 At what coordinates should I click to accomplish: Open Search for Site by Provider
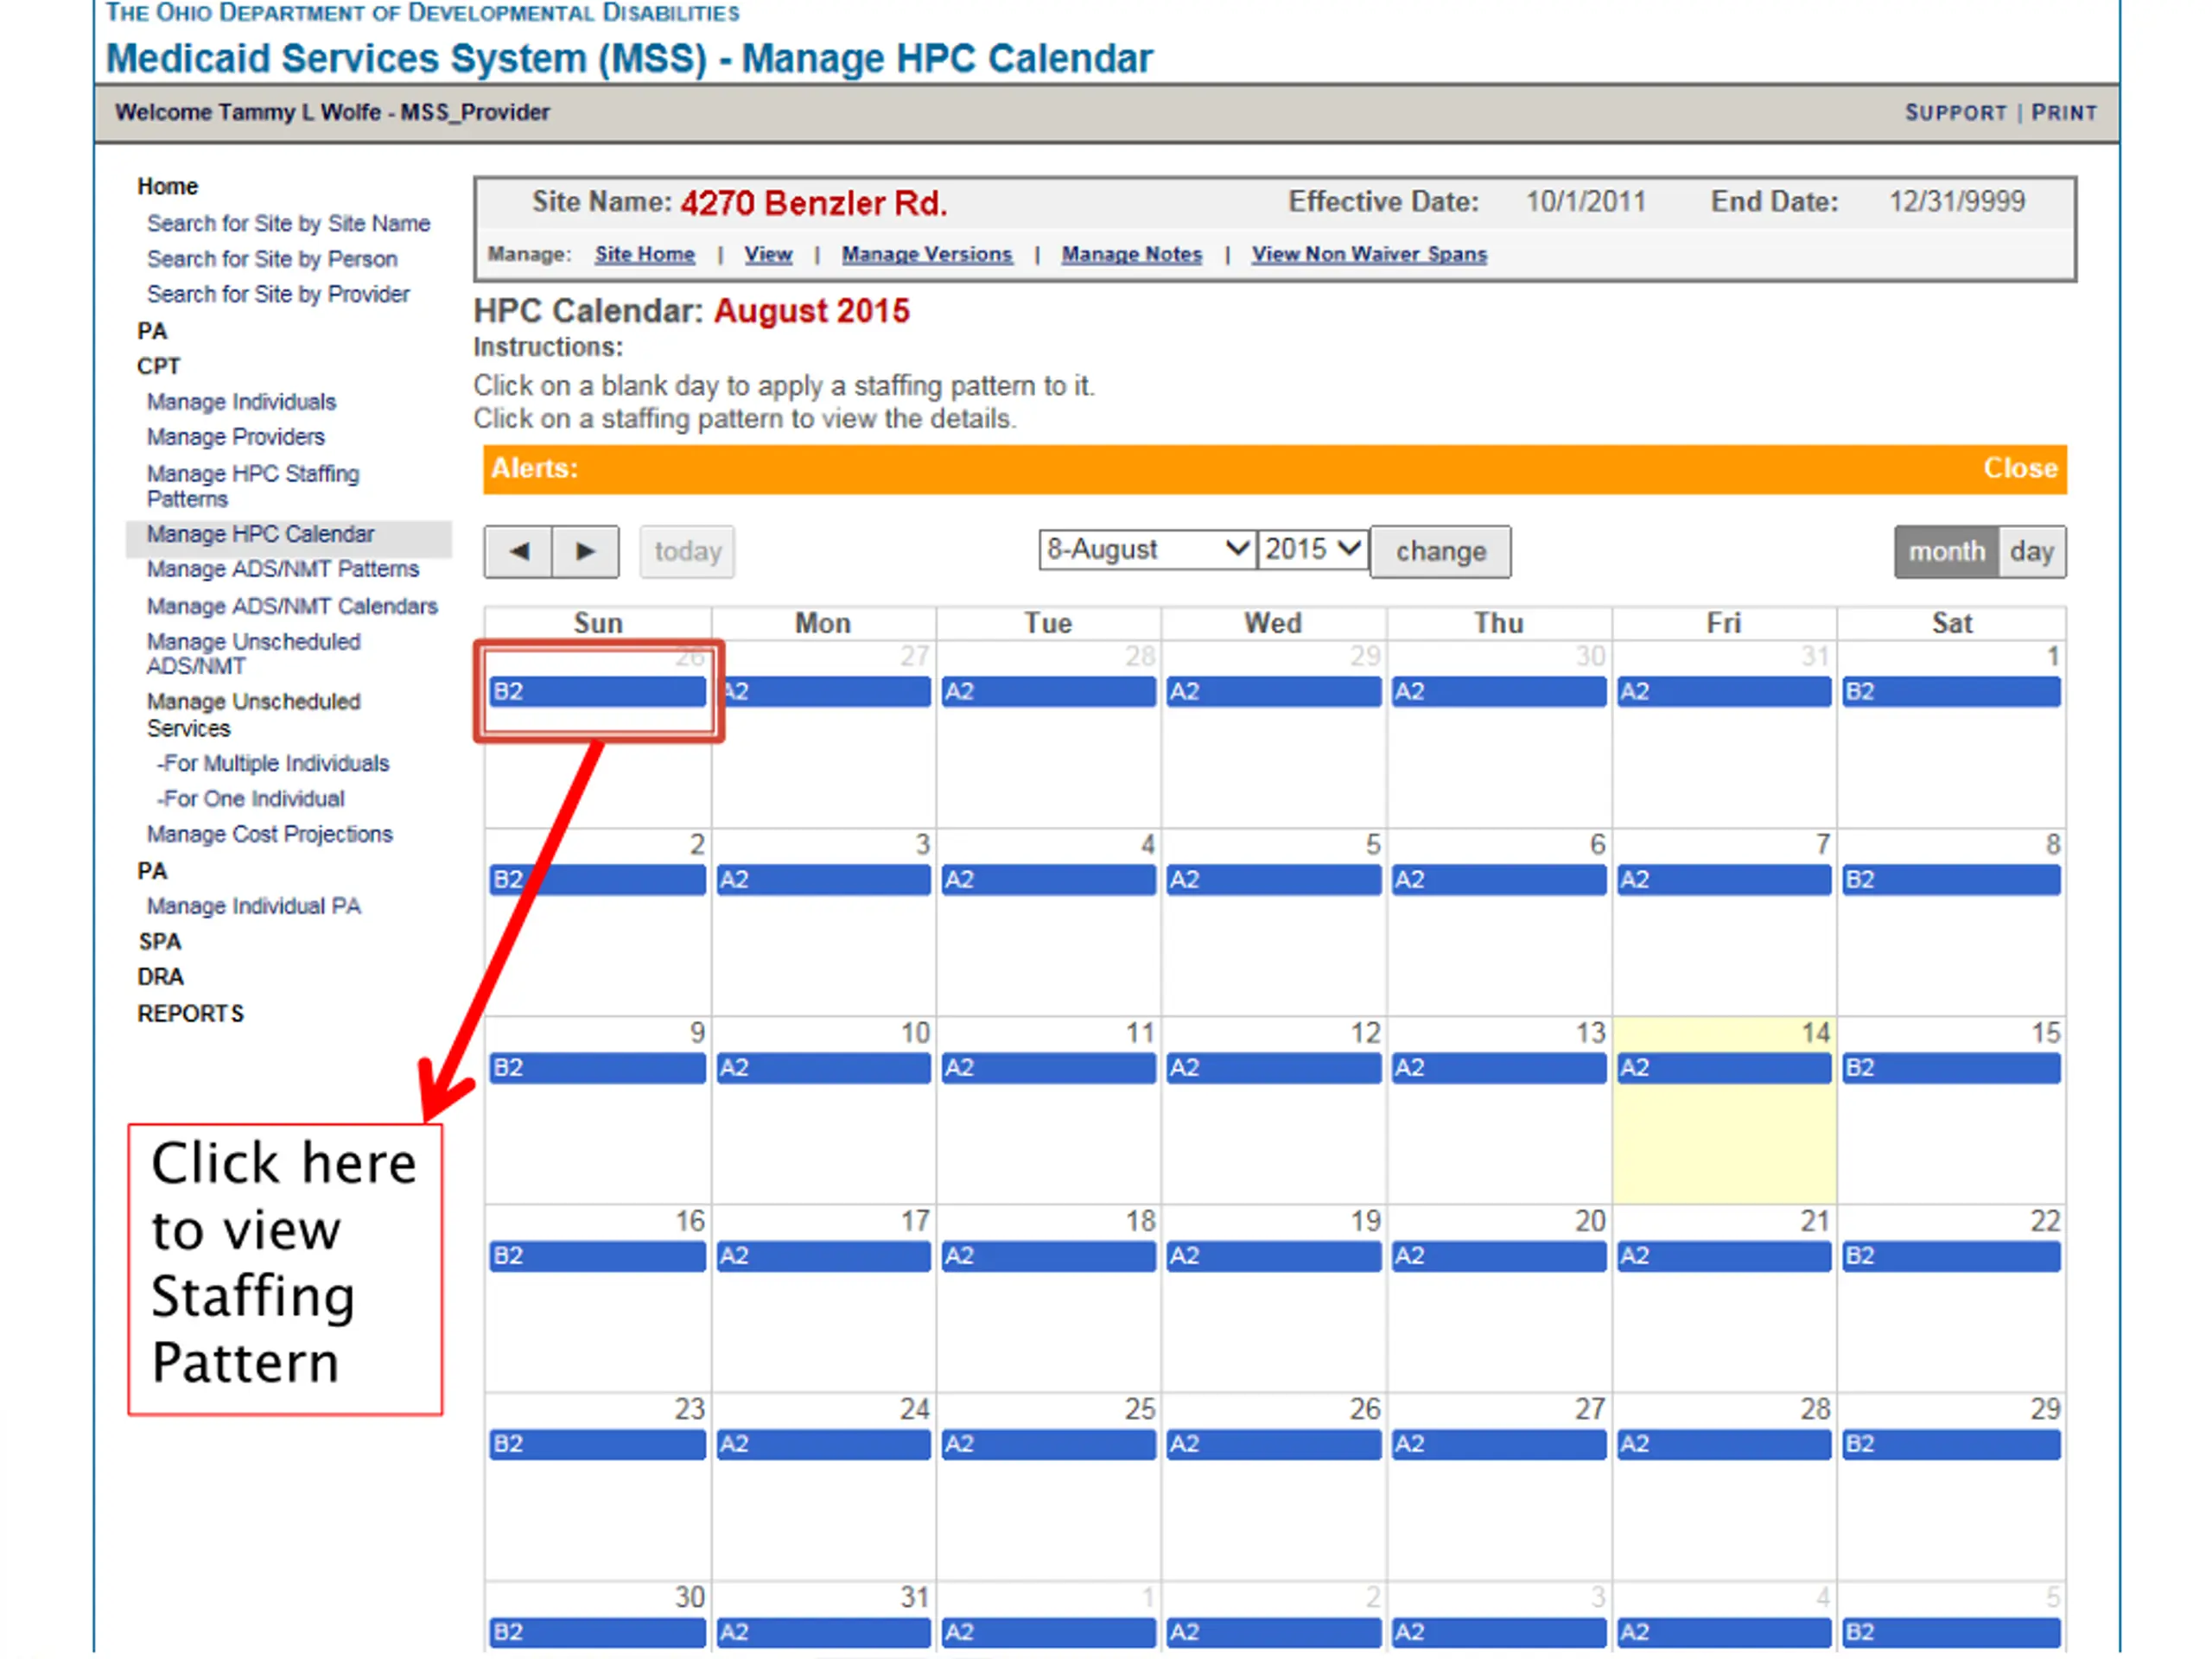pos(278,294)
